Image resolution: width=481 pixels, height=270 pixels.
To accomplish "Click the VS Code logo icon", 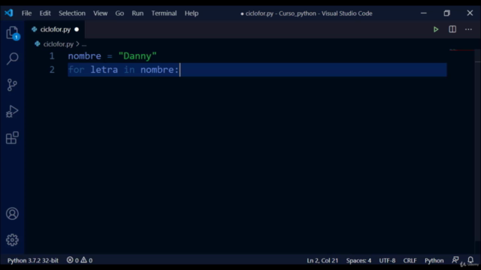I will pos(9,13).
